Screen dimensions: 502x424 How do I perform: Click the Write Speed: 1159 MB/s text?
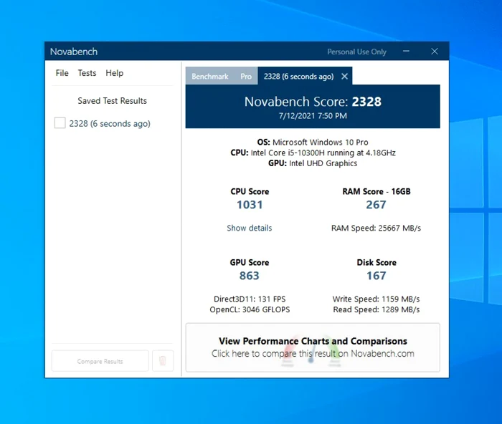coord(376,299)
